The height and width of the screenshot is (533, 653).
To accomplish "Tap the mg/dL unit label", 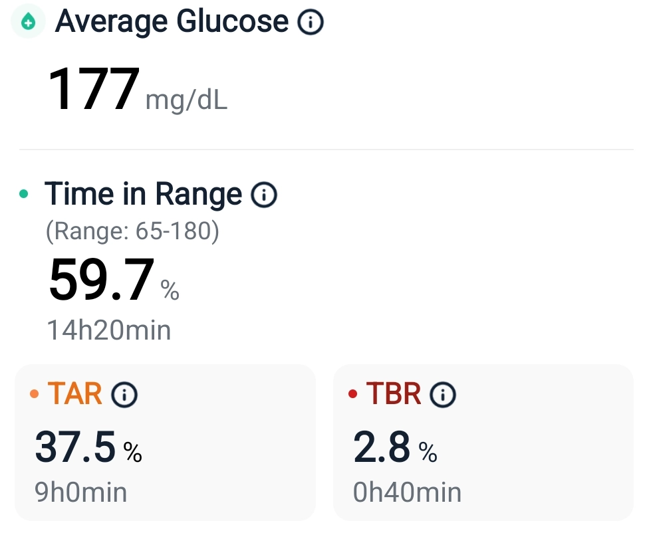I will (x=186, y=101).
